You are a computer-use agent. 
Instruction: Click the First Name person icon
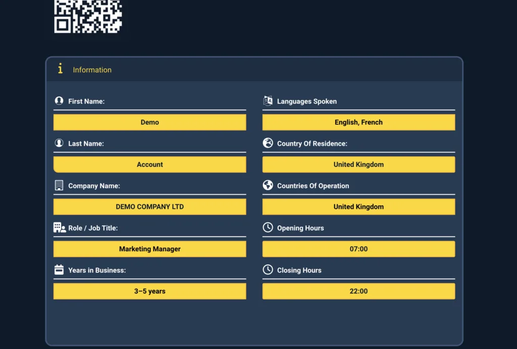59,101
